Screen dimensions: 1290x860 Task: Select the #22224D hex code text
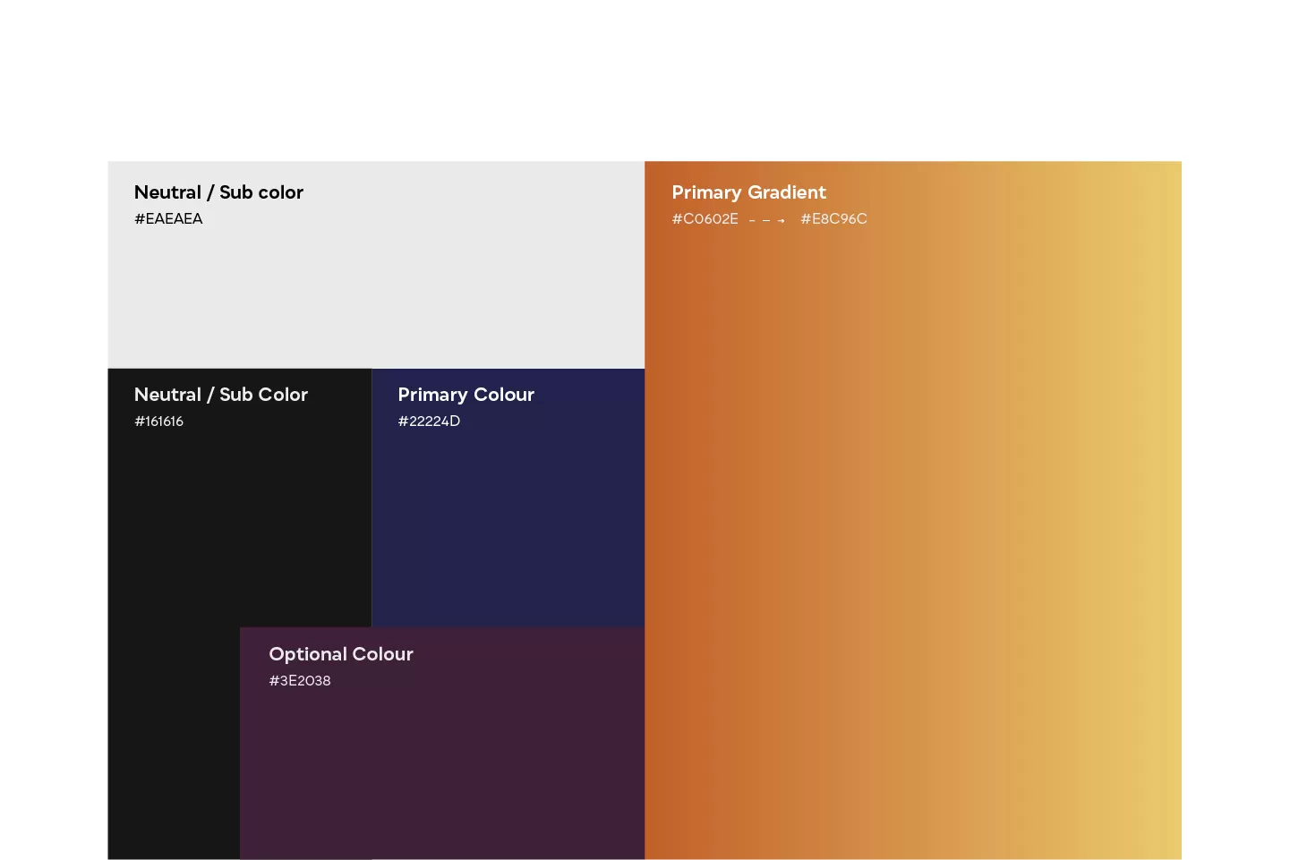pos(429,421)
